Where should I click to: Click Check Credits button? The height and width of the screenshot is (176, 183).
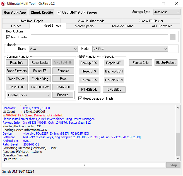click(x=42, y=13)
